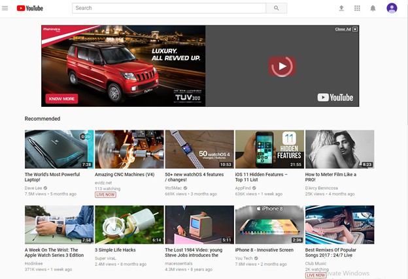Open A Week On The Wrist thumbnail
This screenshot has height=279, width=408.
pyautogui.click(x=59, y=225)
